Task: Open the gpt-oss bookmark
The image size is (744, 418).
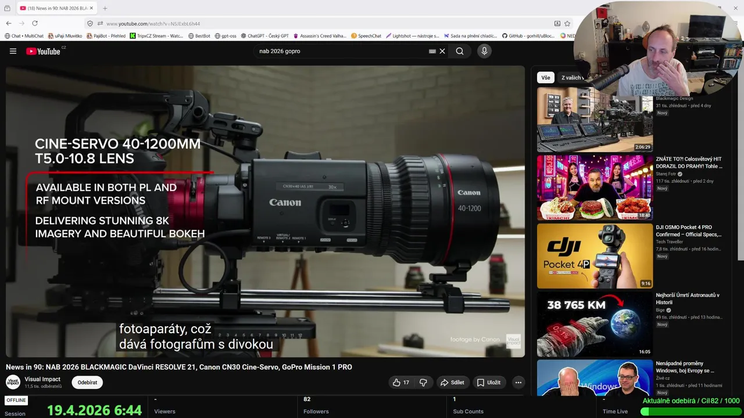Action: [x=226, y=36]
